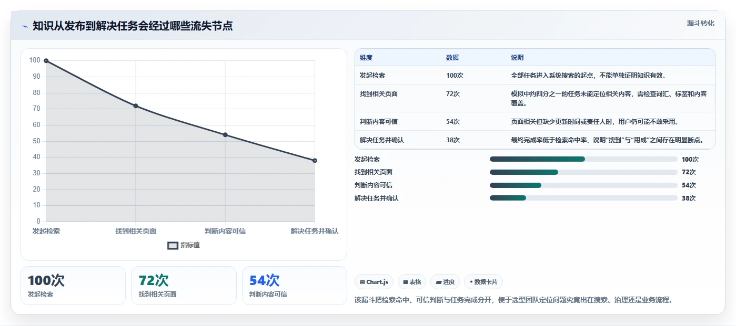Click the chart data point at 解决任务并确认
Image resolution: width=736 pixels, height=326 pixels.
315,161
